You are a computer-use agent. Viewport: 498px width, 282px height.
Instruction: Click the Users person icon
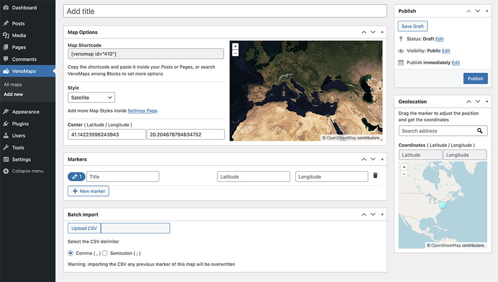click(6, 135)
